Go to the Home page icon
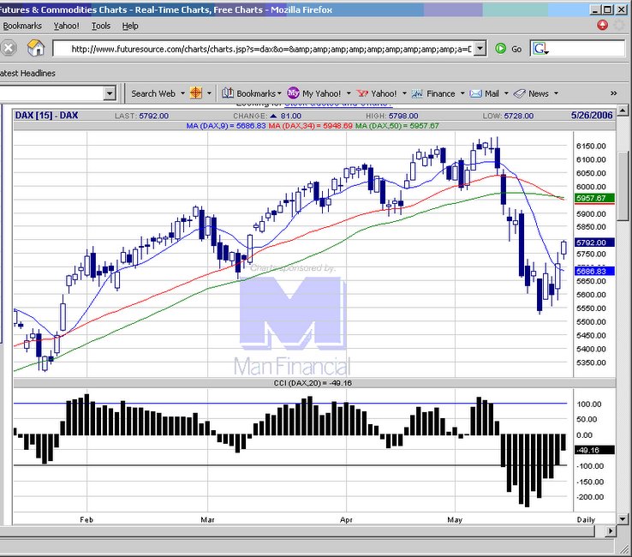Screen dimensions: 632x557 click(35, 48)
